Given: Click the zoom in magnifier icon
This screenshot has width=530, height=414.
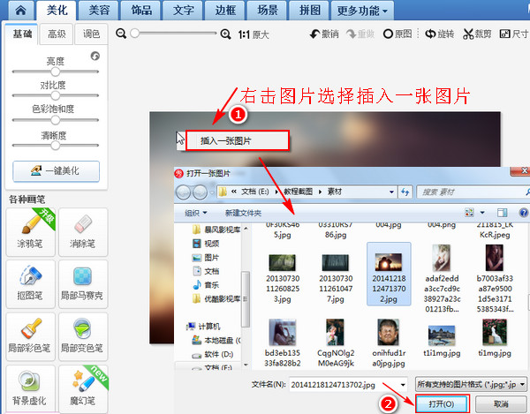Looking at the screenshot, I should [x=225, y=34].
